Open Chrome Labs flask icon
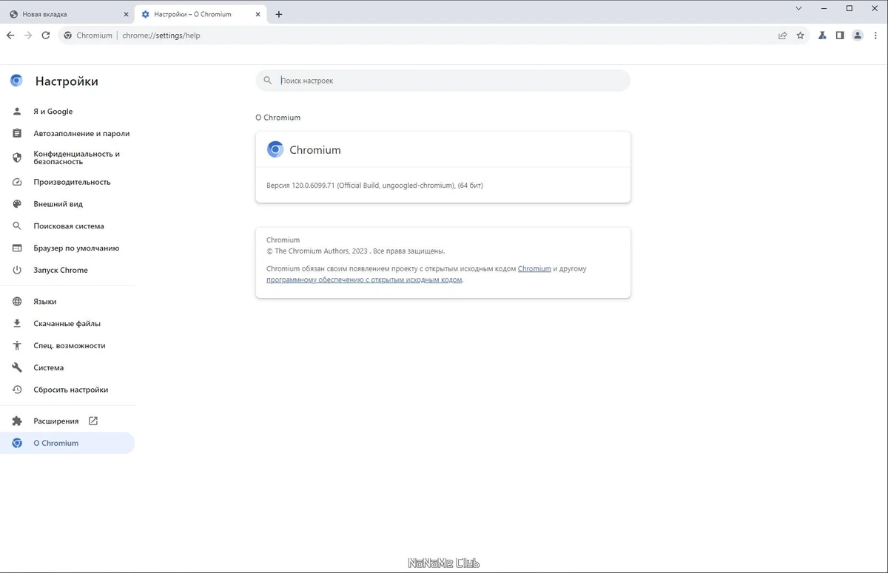This screenshot has width=888, height=573. (x=822, y=35)
